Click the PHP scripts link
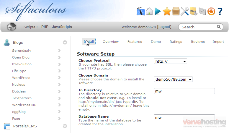 click(x=45, y=27)
